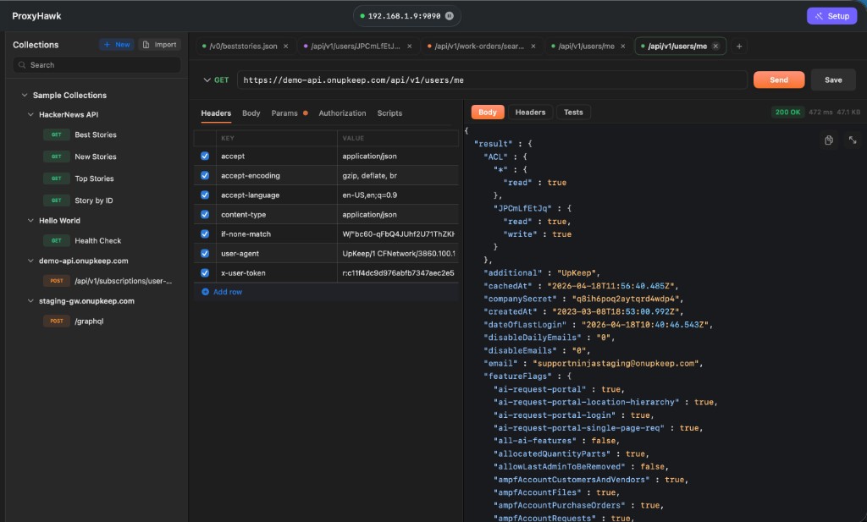
Task: Copy response body with the clipboard icon
Action: click(828, 140)
